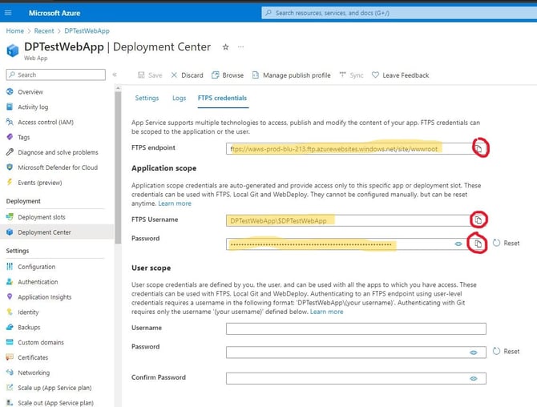Copy the FTPS endpoint URL

pos(478,148)
